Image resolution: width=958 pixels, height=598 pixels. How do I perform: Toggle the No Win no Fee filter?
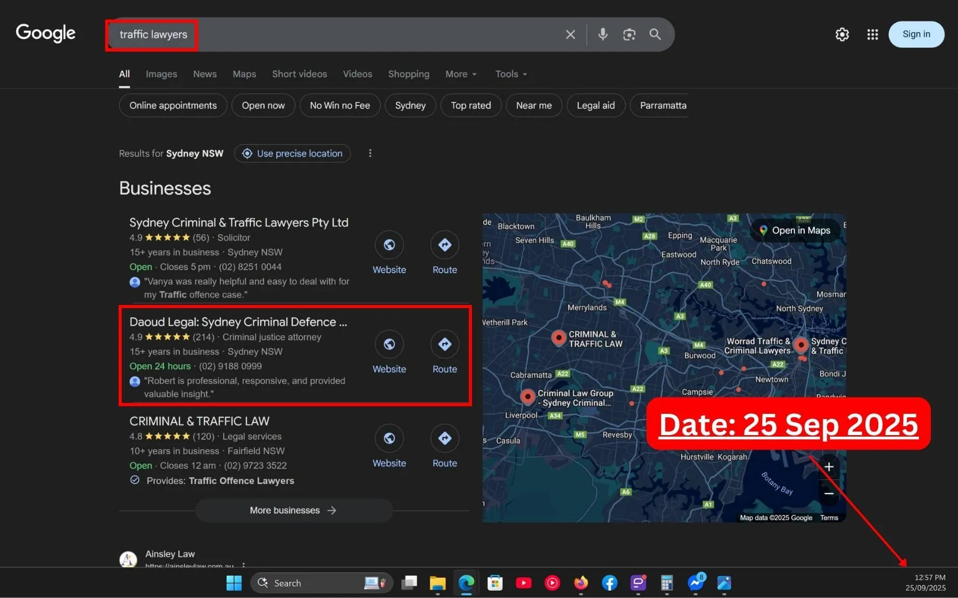coord(340,106)
